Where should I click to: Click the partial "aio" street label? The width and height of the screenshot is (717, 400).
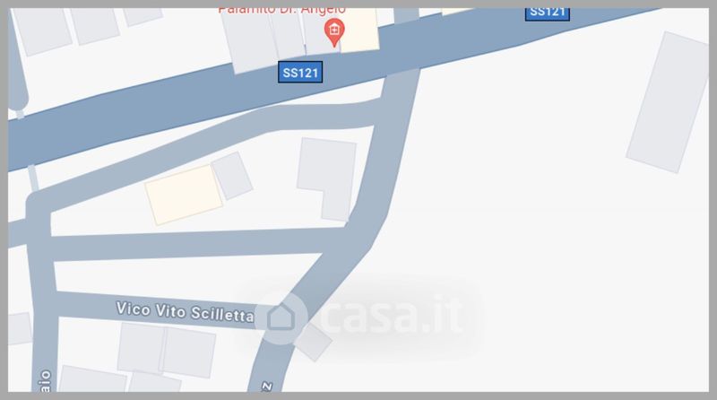pyautogui.click(x=46, y=381)
